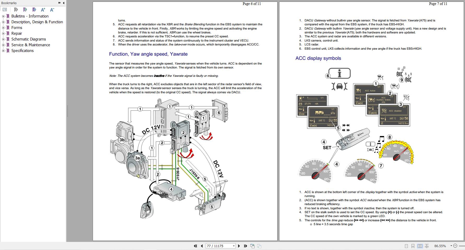Click the Next View icon
The width and height of the screenshot is (465, 250).
coord(259,246)
